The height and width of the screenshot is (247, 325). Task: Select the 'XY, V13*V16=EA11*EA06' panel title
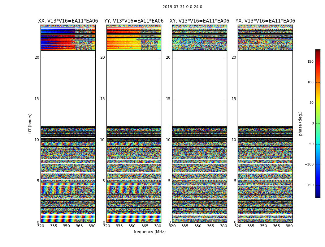point(199,21)
